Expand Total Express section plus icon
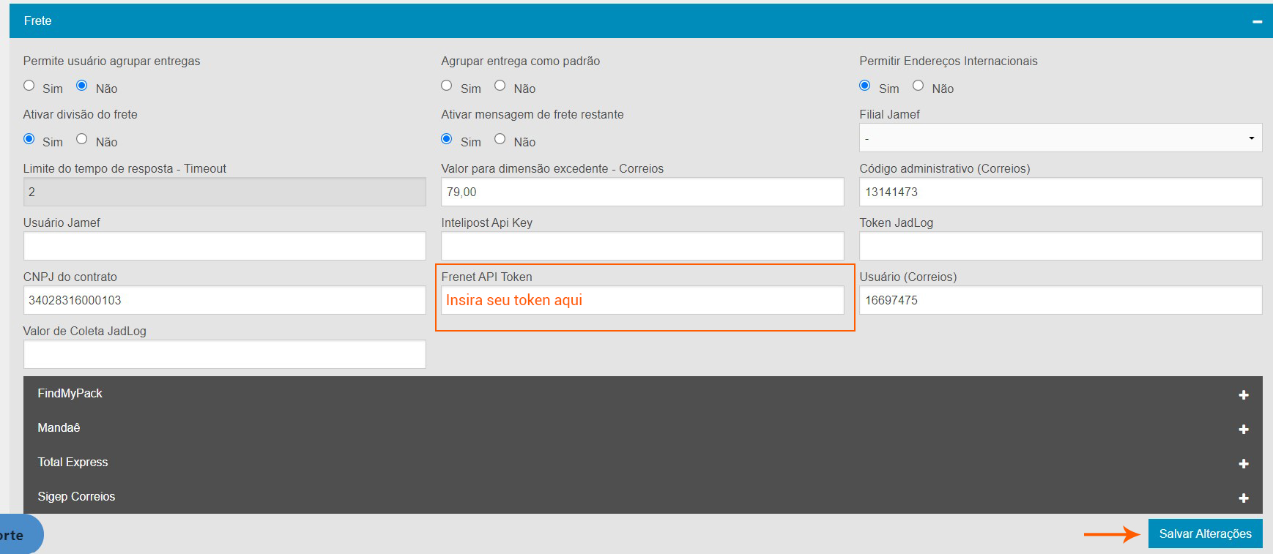 1243,464
